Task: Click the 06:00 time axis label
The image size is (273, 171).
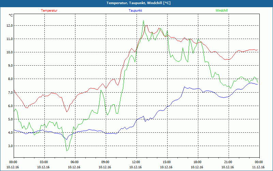Action: click(x=75, y=162)
